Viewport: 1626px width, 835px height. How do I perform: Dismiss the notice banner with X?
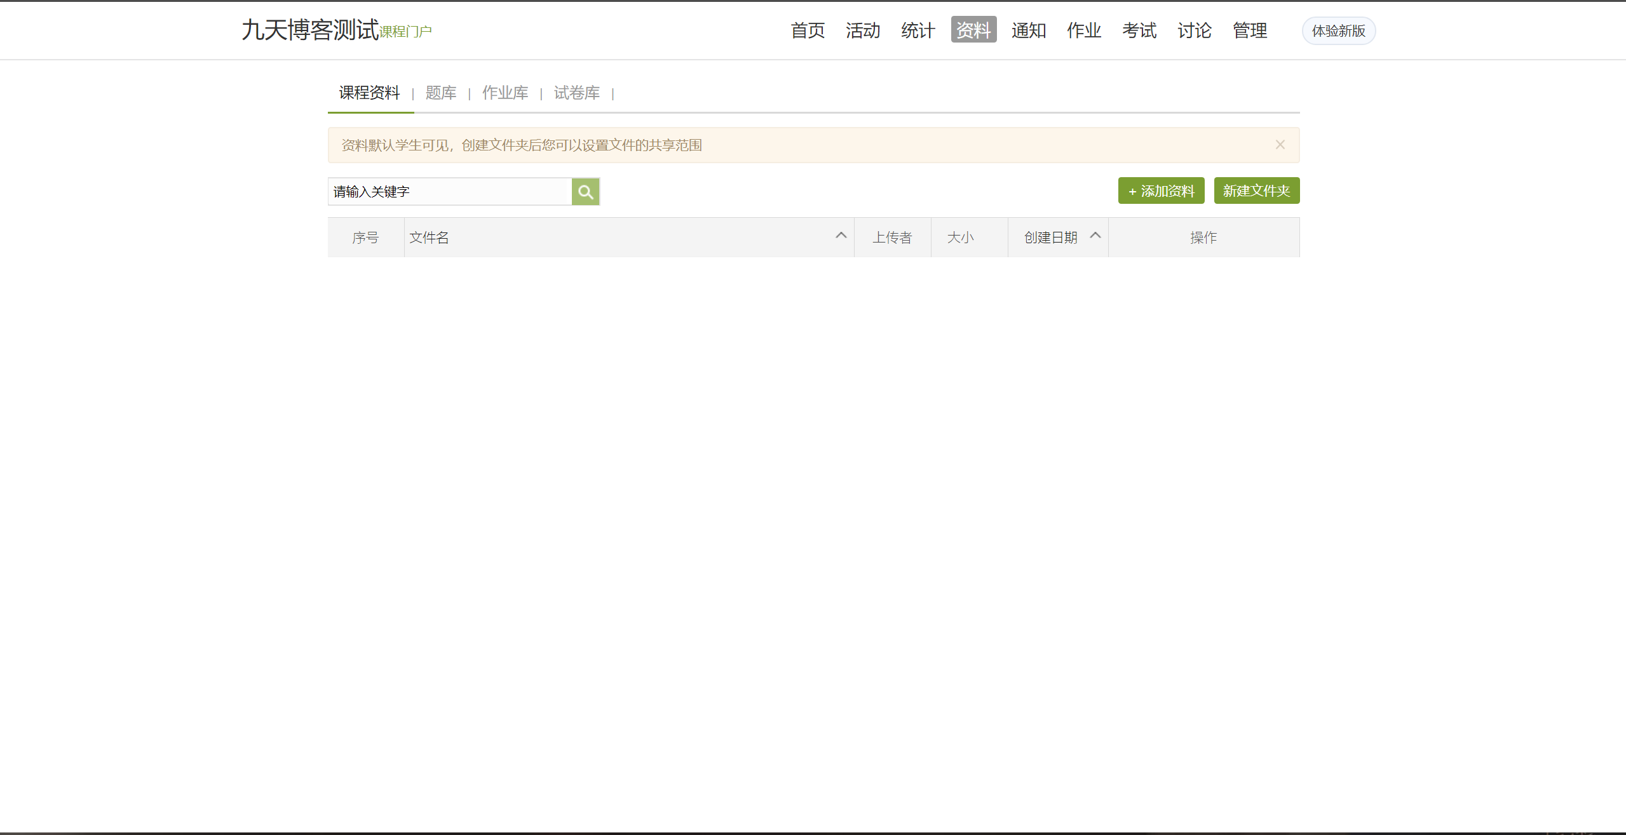coord(1280,145)
